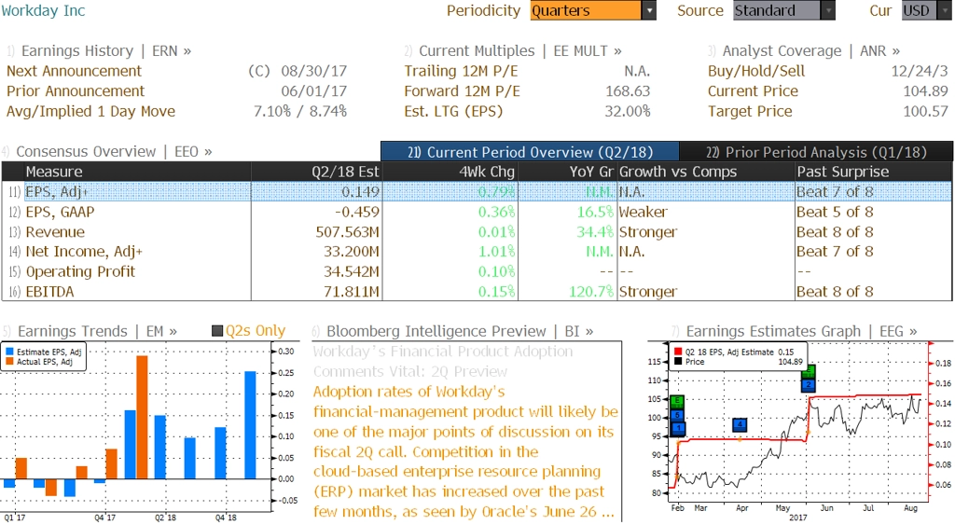Click the black Price legend swatch

tap(678, 361)
